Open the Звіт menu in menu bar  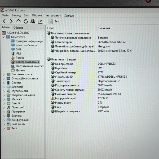[x=26, y=15]
